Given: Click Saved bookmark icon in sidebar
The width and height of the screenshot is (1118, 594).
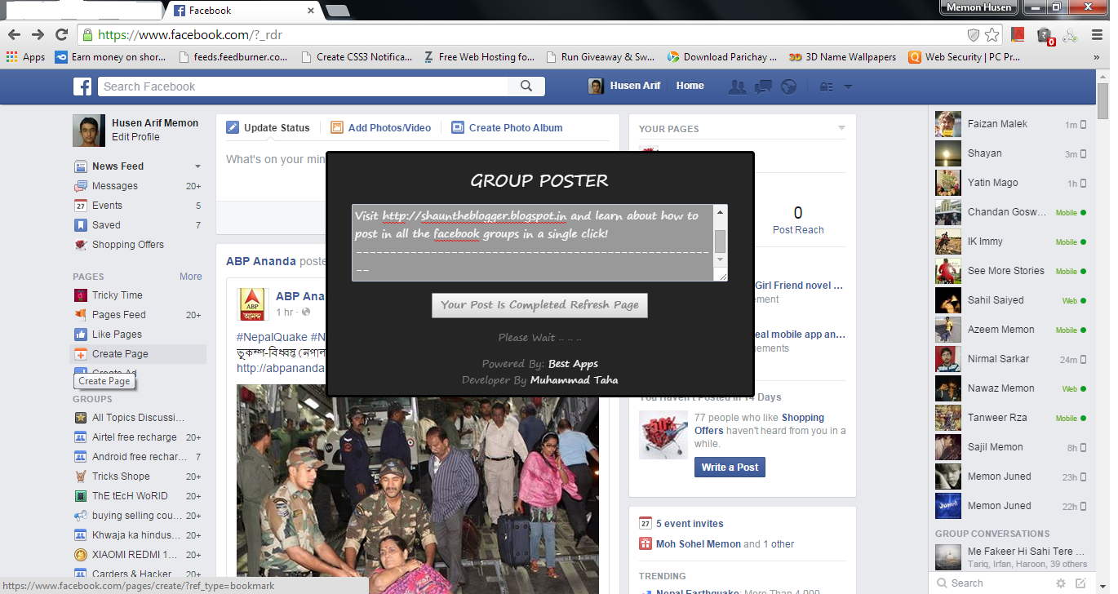Looking at the screenshot, I should tap(81, 225).
